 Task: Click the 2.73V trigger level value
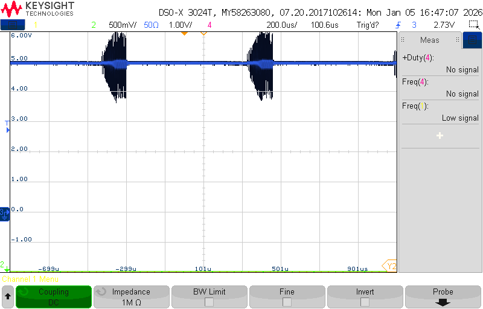(x=444, y=25)
